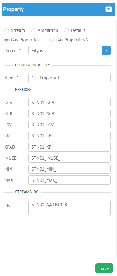The width and height of the screenshot is (117, 276).
Task: Focus the KPAD field containing STN01_KP_
Action: [x=69, y=147]
